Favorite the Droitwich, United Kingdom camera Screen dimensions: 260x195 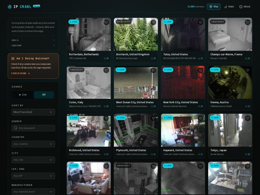(x=153, y=22)
